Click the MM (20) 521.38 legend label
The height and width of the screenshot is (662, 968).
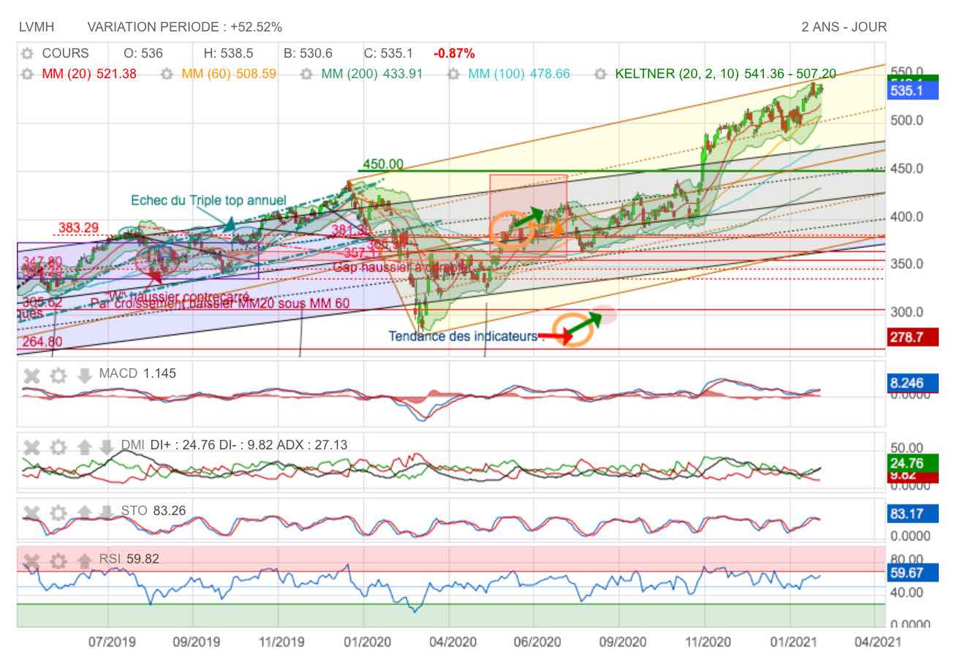pos(89,74)
